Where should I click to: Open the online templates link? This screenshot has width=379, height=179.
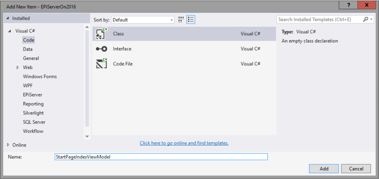184,143
